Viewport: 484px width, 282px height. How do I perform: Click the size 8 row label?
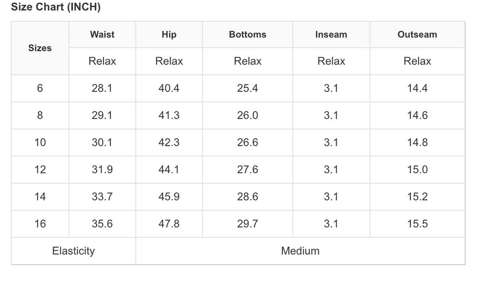tap(40, 116)
